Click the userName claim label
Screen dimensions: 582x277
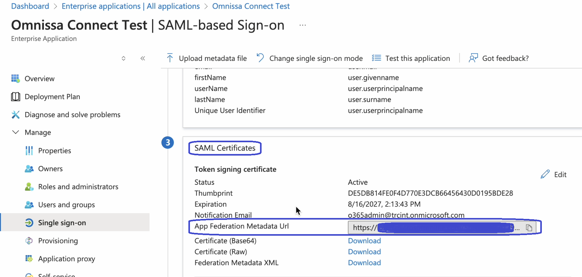[x=211, y=89]
